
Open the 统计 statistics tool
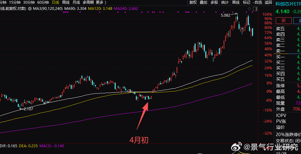[225, 2]
